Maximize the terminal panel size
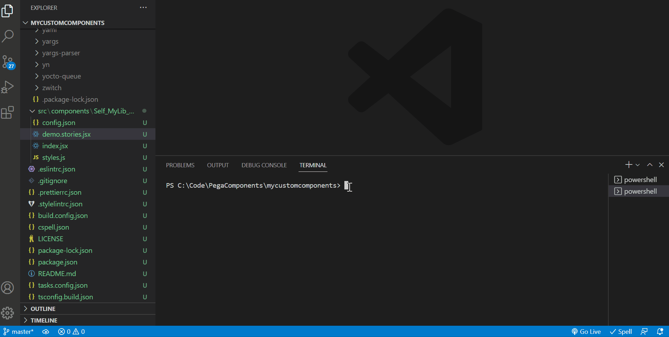669x337 pixels. tap(650, 165)
